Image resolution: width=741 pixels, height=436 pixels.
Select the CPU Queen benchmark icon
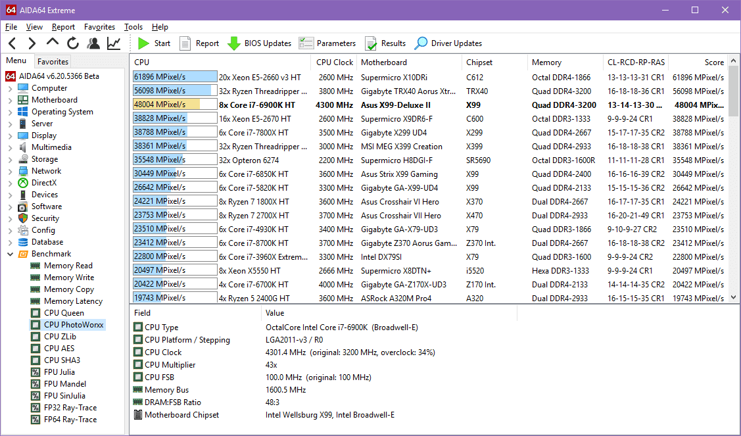(36, 313)
